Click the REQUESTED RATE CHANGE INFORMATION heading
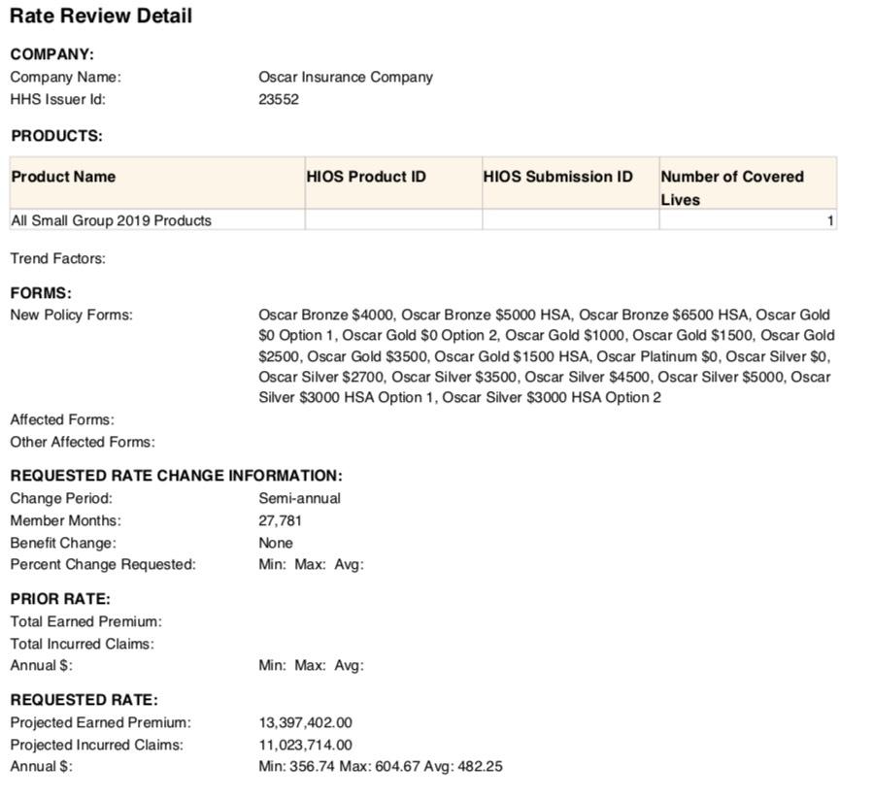This screenshot has width=873, height=799. point(176,476)
